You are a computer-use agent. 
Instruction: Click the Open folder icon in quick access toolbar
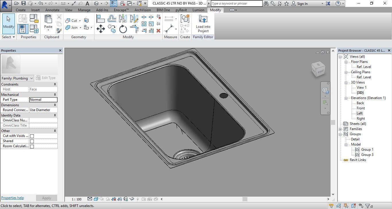[x=17, y=3]
